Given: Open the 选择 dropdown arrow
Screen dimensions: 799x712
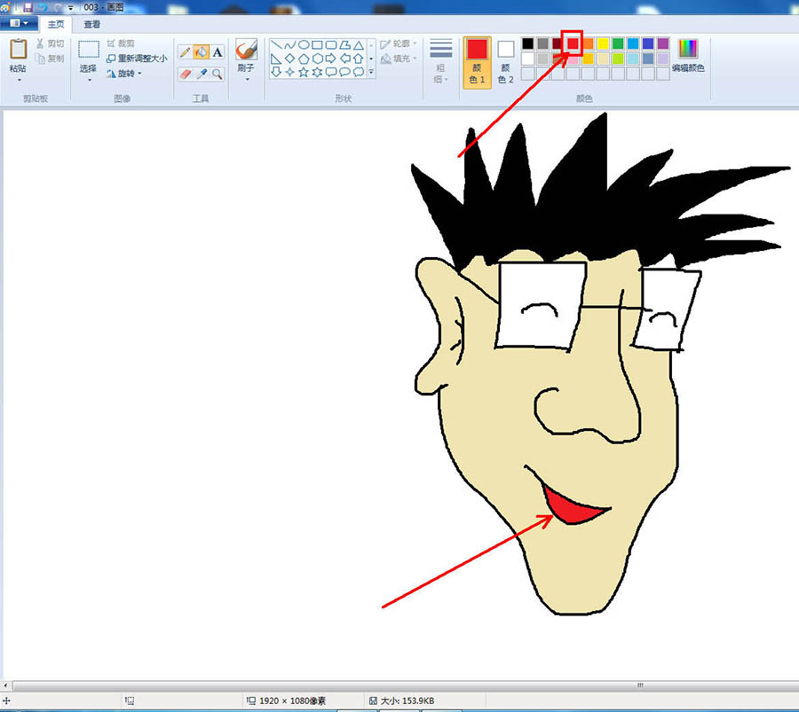Looking at the screenshot, I should 89,81.
